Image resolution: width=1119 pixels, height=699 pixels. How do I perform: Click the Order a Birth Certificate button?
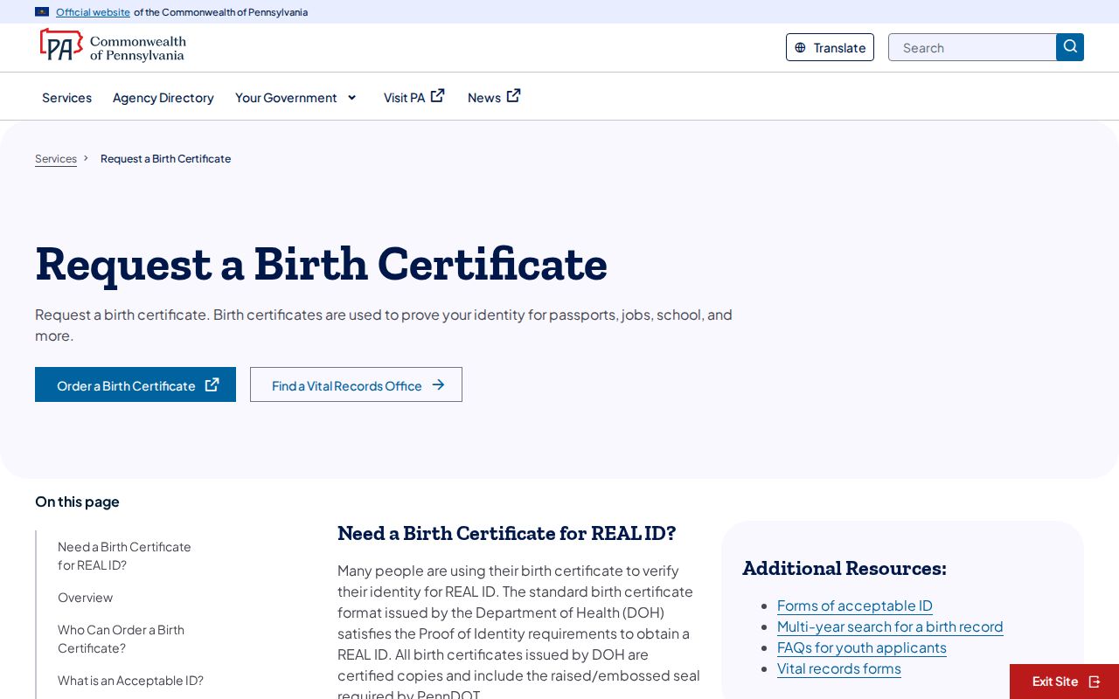coord(136,384)
